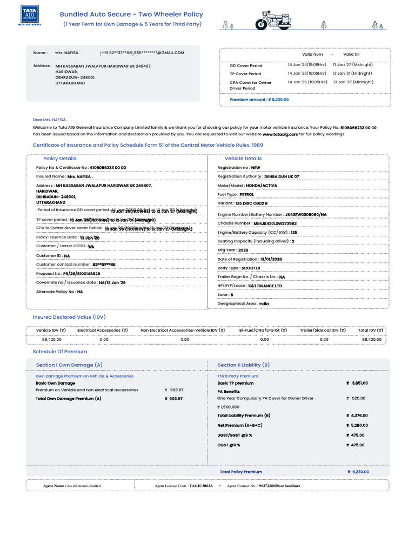Click the 'Customer ID : NA' row

click(x=53, y=255)
